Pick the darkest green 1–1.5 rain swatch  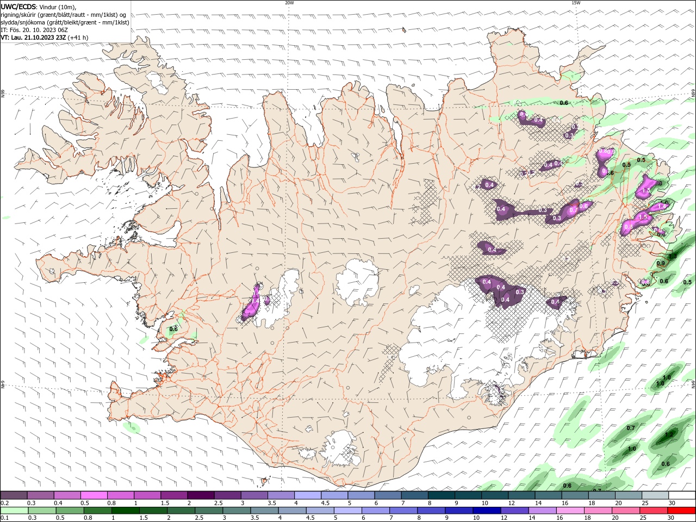point(125,511)
